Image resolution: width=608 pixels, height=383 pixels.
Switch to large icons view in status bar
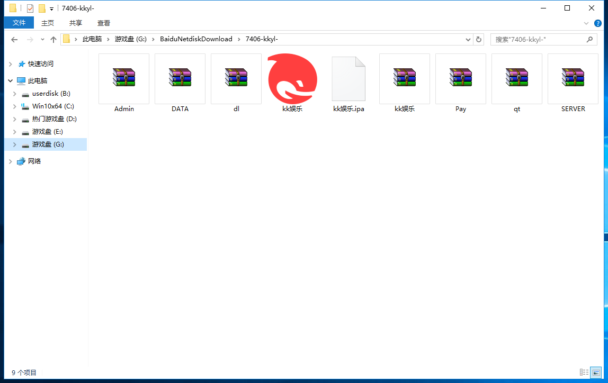[596, 372]
